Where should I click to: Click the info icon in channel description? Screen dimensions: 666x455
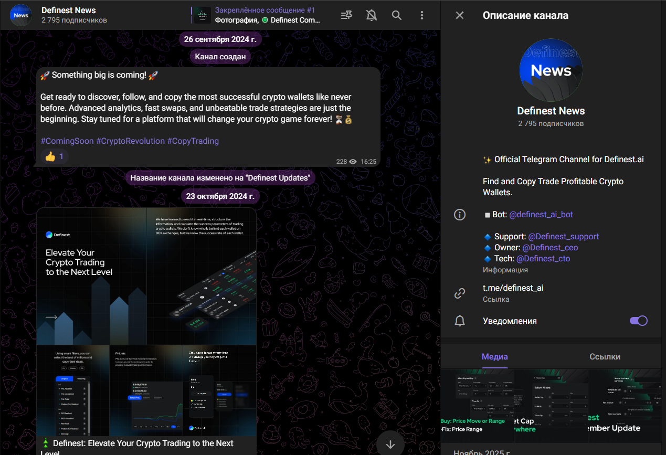point(460,215)
